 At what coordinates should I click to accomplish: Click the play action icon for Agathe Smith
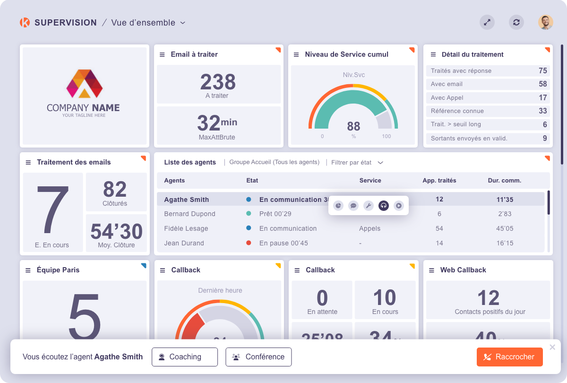tap(398, 205)
